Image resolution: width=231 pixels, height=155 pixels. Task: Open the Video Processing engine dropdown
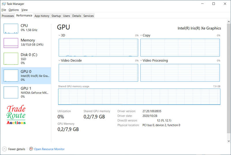click(x=141, y=61)
